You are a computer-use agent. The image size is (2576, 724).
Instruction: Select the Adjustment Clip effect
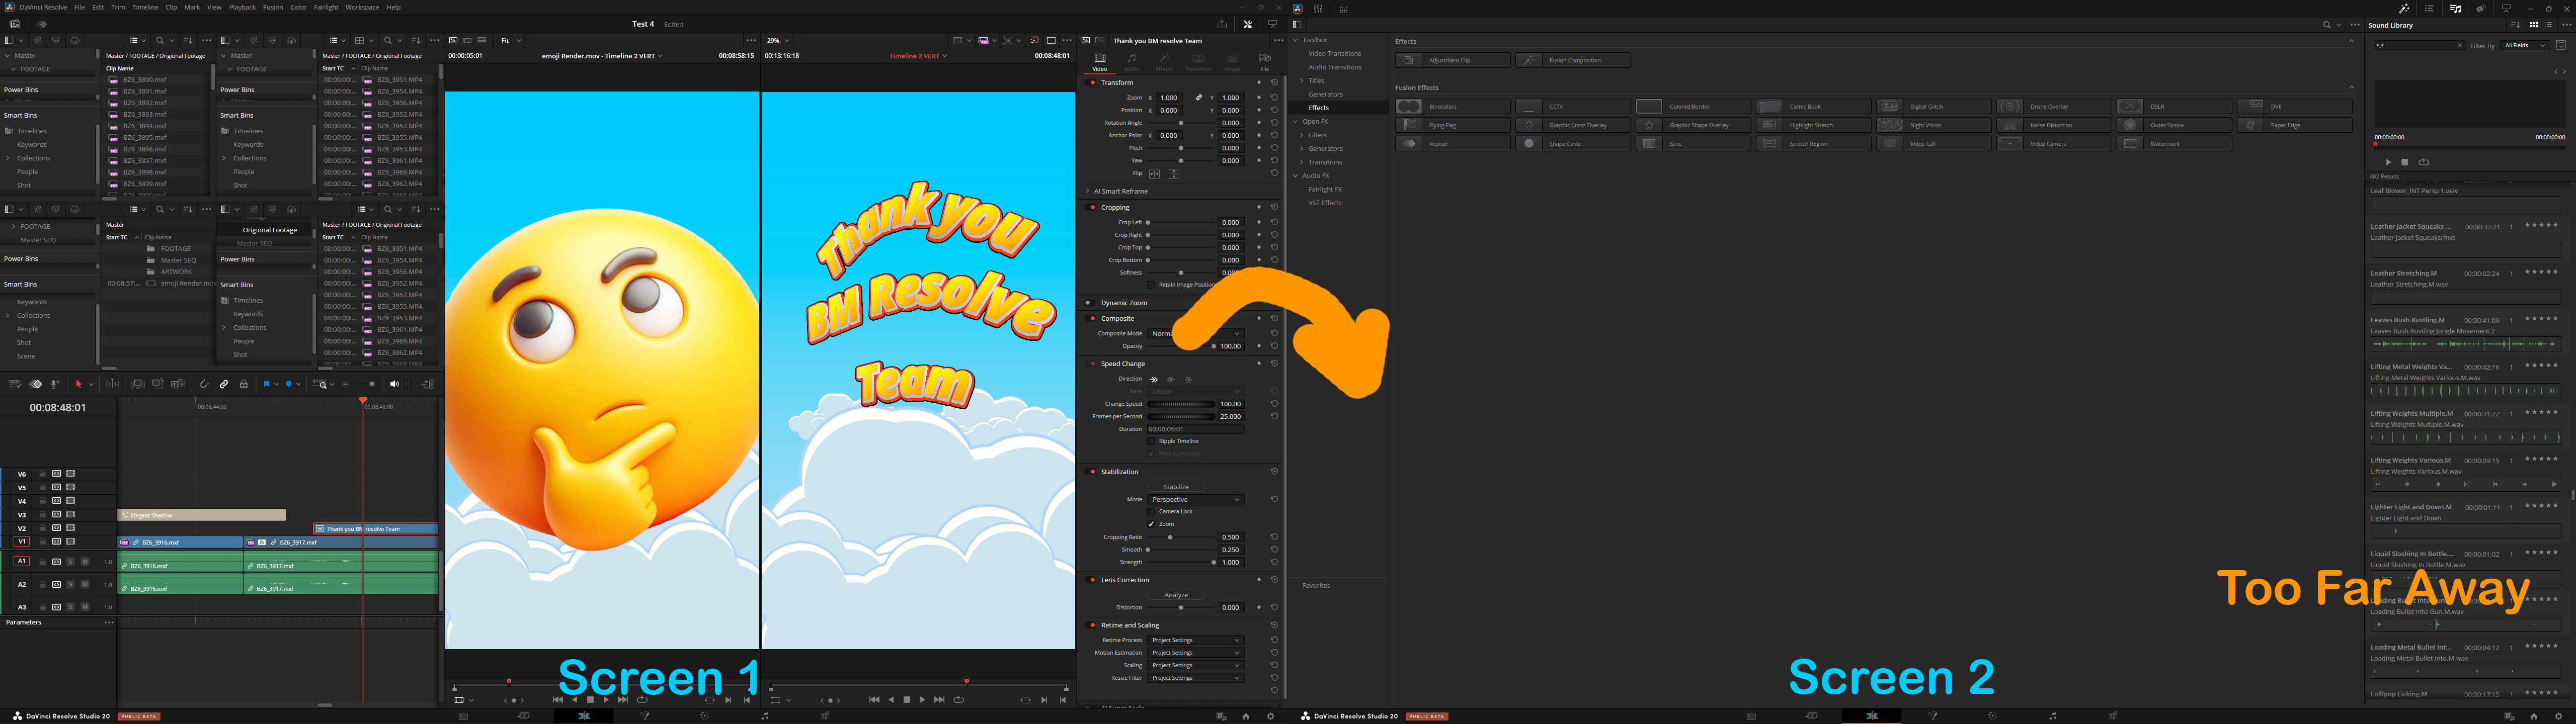(x=1452, y=60)
